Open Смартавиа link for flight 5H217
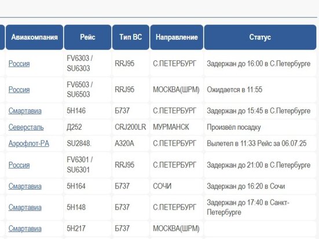 [x=25, y=229]
